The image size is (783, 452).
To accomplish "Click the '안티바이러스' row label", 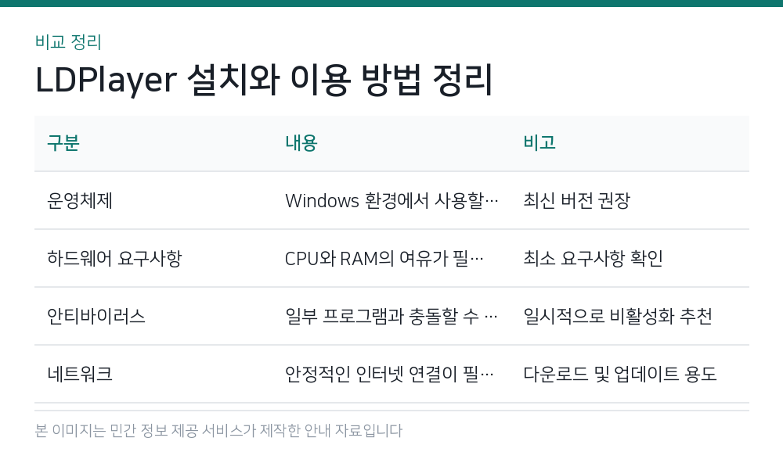I will (96, 316).
